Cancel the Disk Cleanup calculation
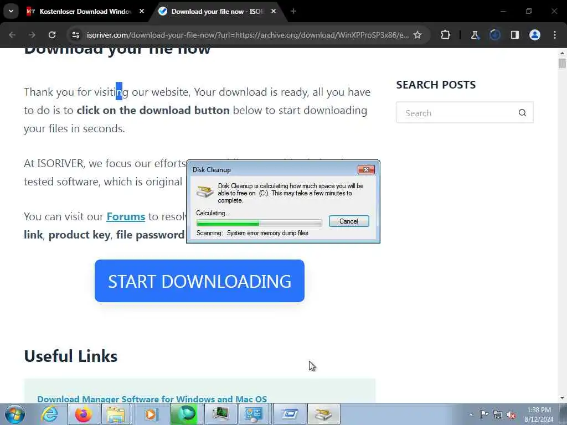The width and height of the screenshot is (567, 425). pos(349,221)
